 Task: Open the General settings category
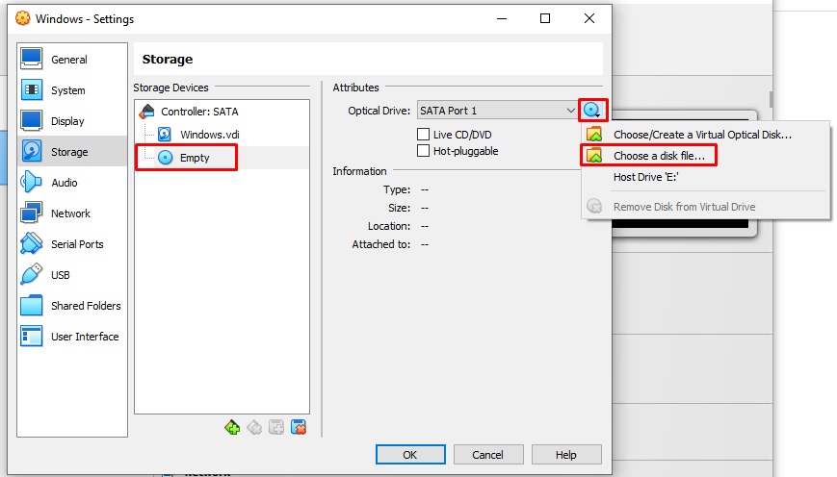(x=72, y=60)
